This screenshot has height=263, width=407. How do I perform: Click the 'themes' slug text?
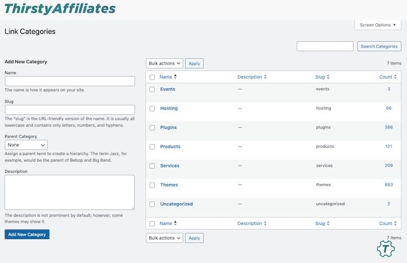click(x=323, y=184)
